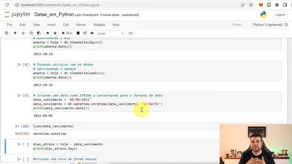Rename notebook title Datas_em_Python
This screenshot has width=292, height=164.
[54, 15]
